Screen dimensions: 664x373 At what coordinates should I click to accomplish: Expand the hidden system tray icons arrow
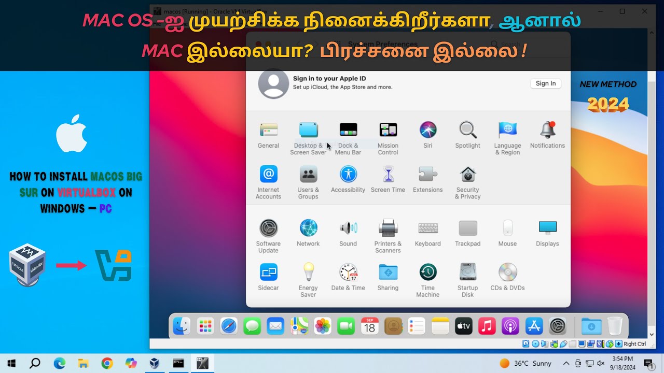pos(566,364)
